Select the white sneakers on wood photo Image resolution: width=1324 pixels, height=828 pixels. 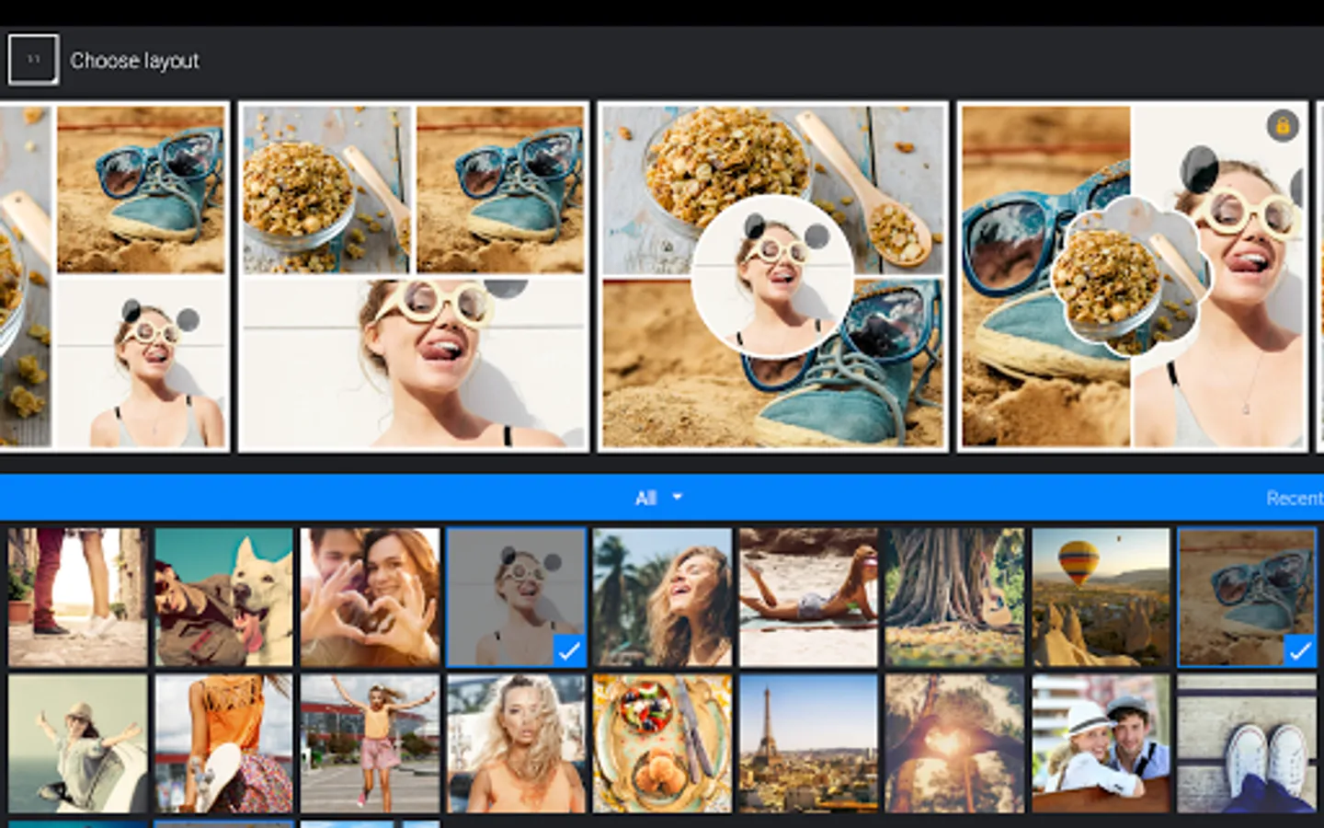[1247, 743]
